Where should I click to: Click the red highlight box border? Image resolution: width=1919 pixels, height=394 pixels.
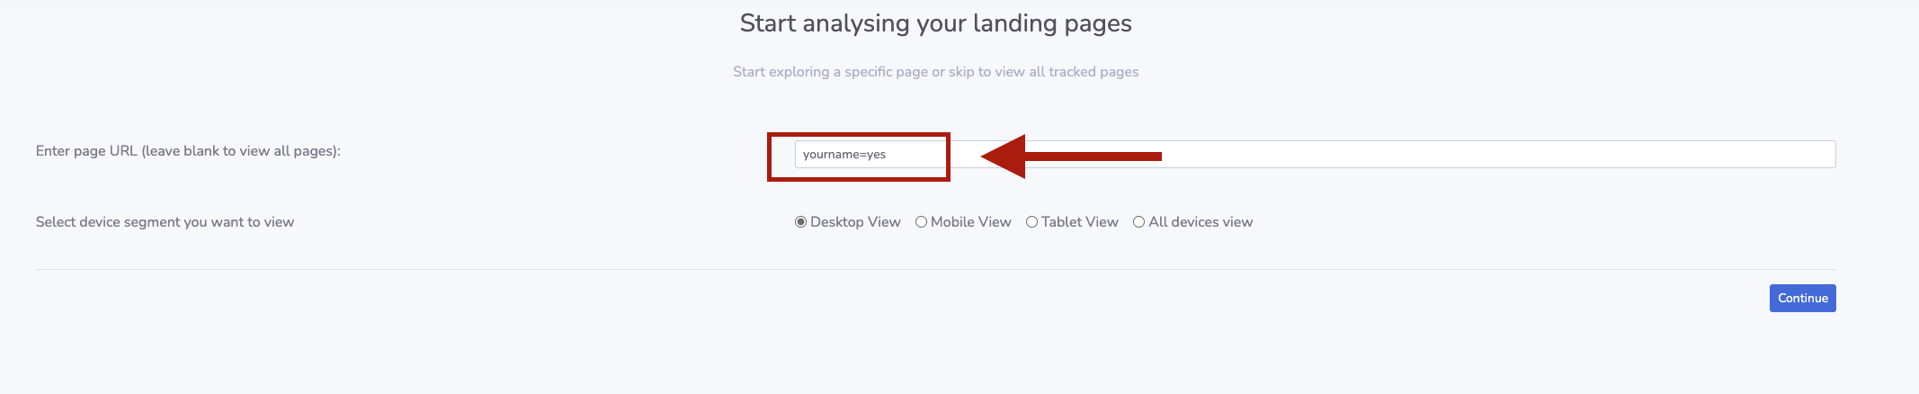(769, 157)
